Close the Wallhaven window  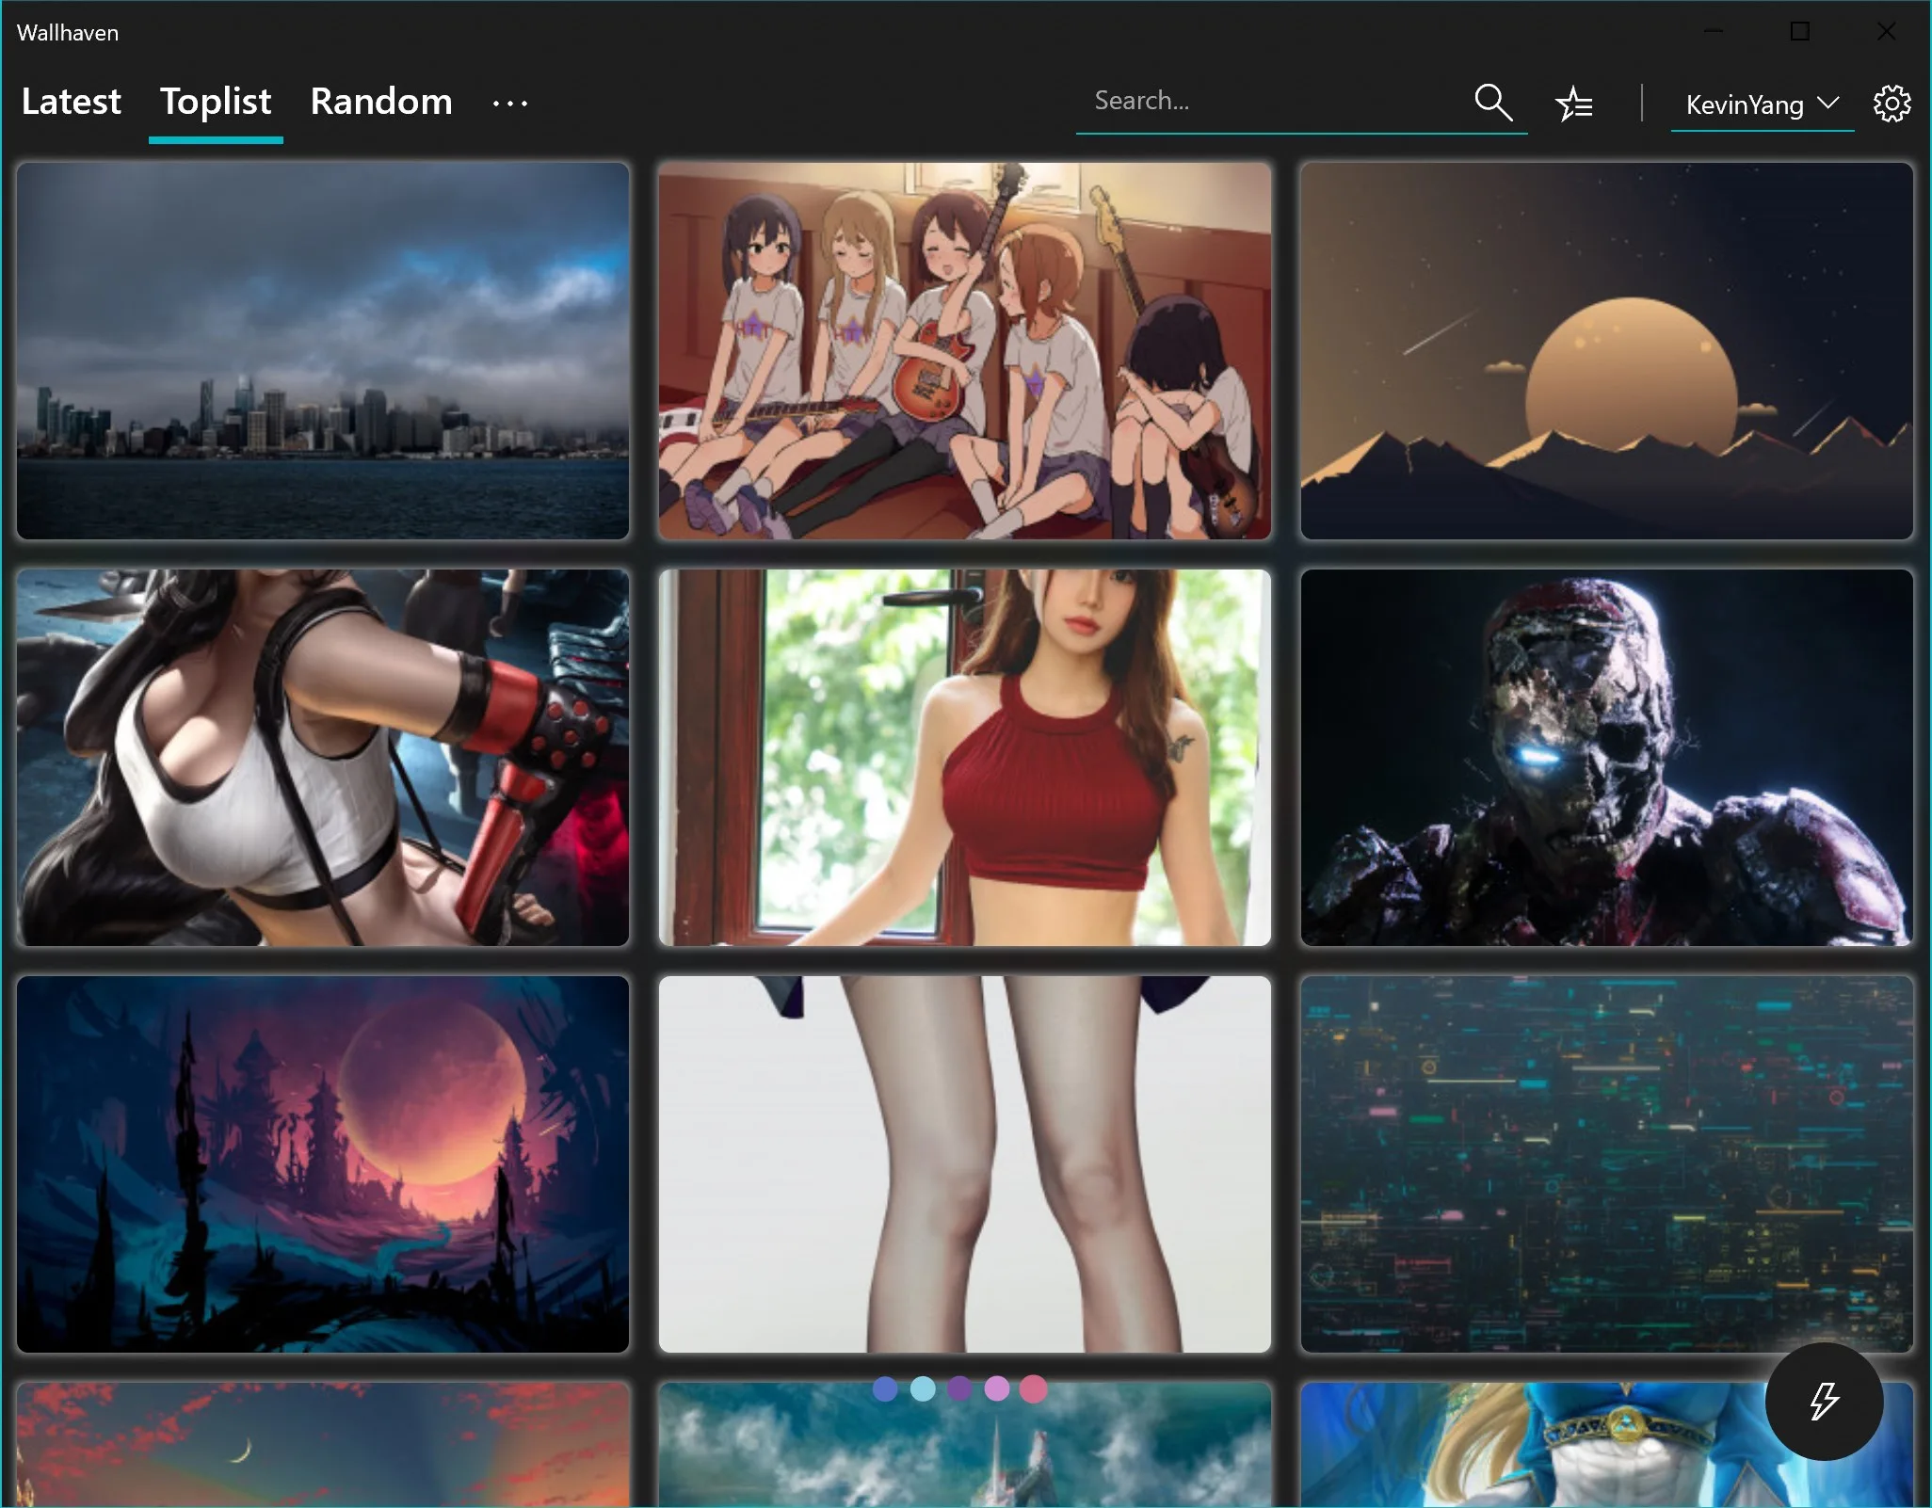click(x=1886, y=32)
